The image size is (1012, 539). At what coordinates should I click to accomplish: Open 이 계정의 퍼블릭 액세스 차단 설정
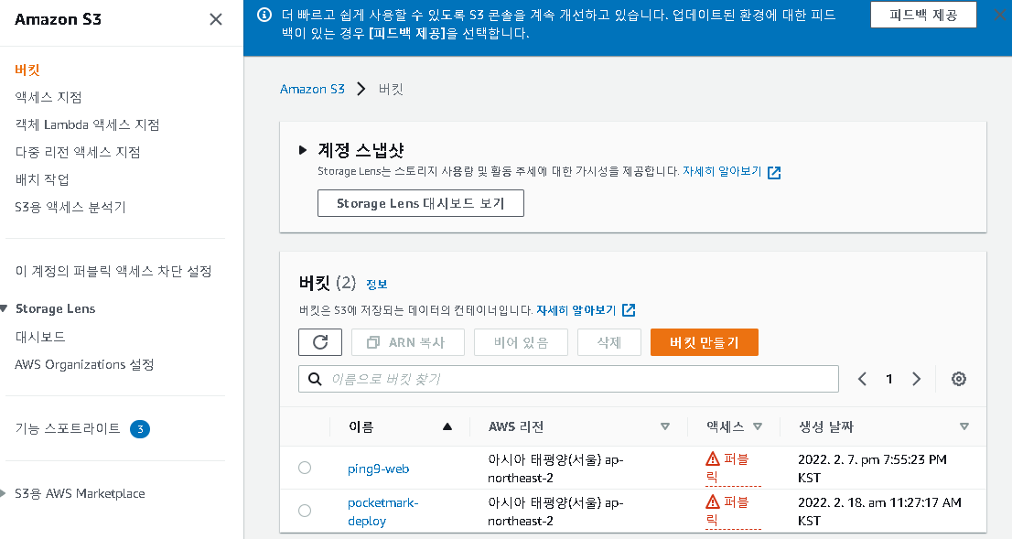tap(113, 272)
